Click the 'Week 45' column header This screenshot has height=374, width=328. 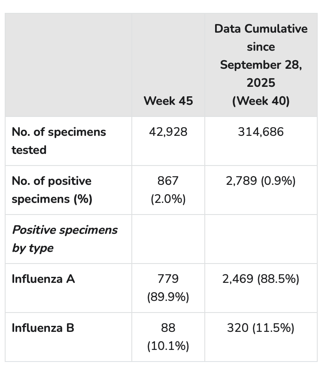click(x=168, y=101)
